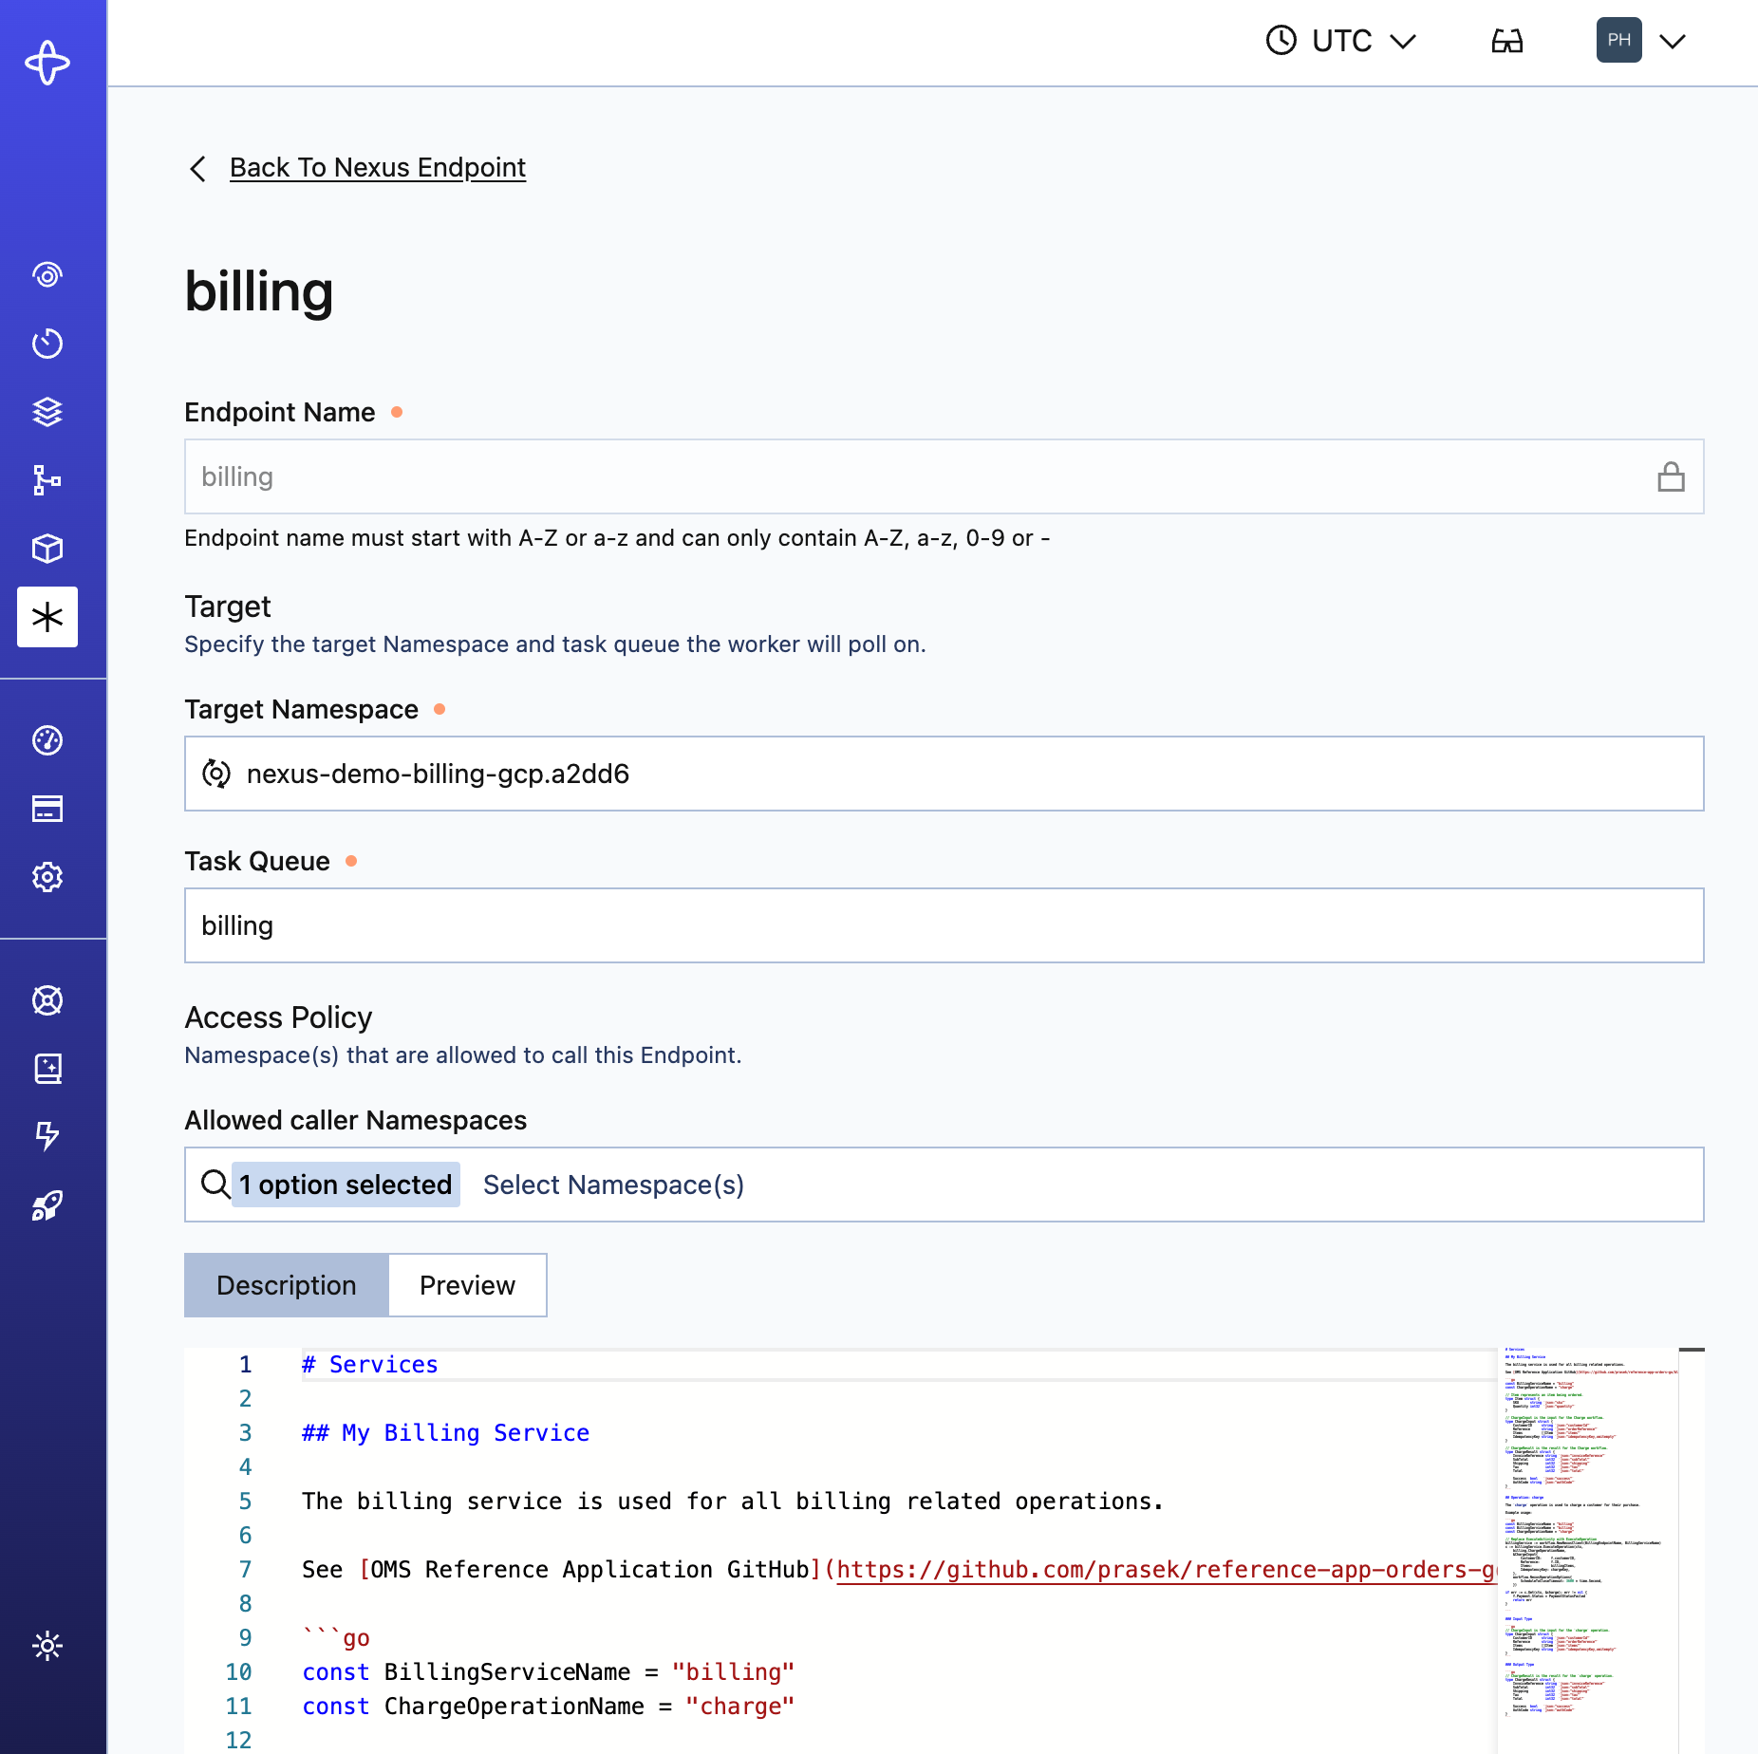Expand the PH account menu
The image size is (1758, 1754).
pos(1642,40)
